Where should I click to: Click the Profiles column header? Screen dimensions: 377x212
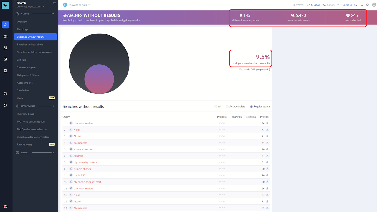(x=264, y=117)
